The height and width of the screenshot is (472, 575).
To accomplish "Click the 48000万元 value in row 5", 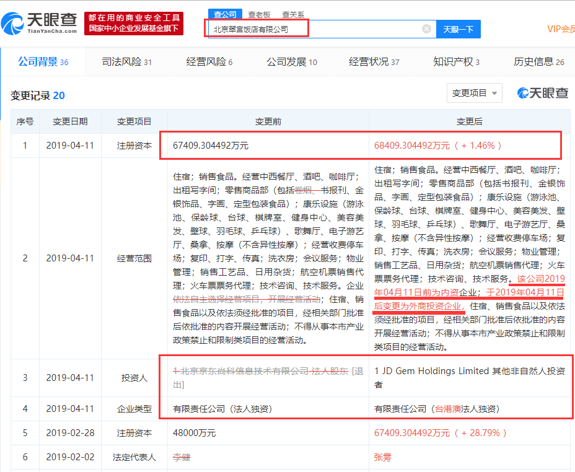I will click(x=194, y=433).
